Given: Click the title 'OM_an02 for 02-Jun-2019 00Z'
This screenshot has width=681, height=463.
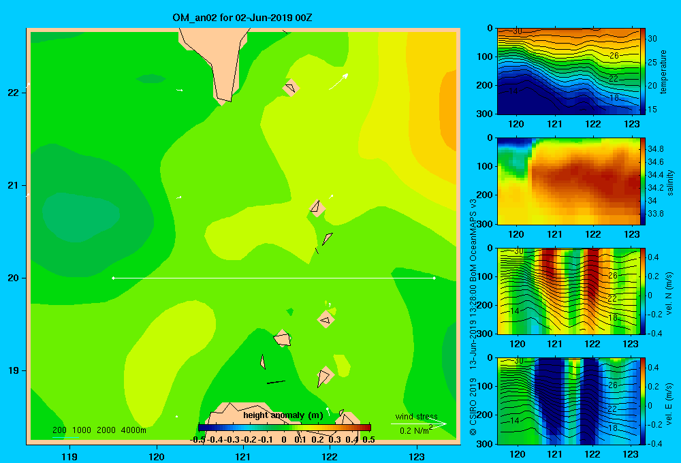Looking at the screenshot, I should tap(242, 18).
